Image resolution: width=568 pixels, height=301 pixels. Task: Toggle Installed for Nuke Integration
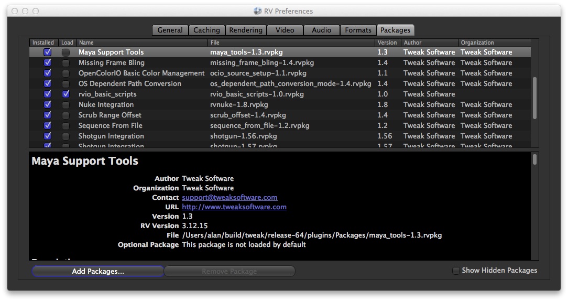48,105
